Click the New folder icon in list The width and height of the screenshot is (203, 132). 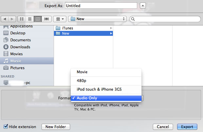click(x=58, y=33)
